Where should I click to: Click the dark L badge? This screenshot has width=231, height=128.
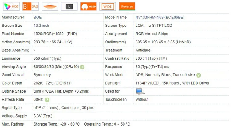point(69,6)
